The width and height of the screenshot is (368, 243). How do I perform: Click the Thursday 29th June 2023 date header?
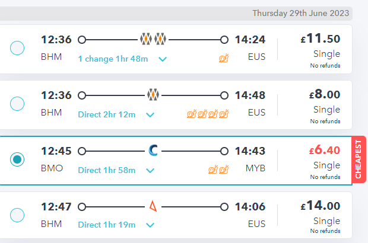click(301, 13)
